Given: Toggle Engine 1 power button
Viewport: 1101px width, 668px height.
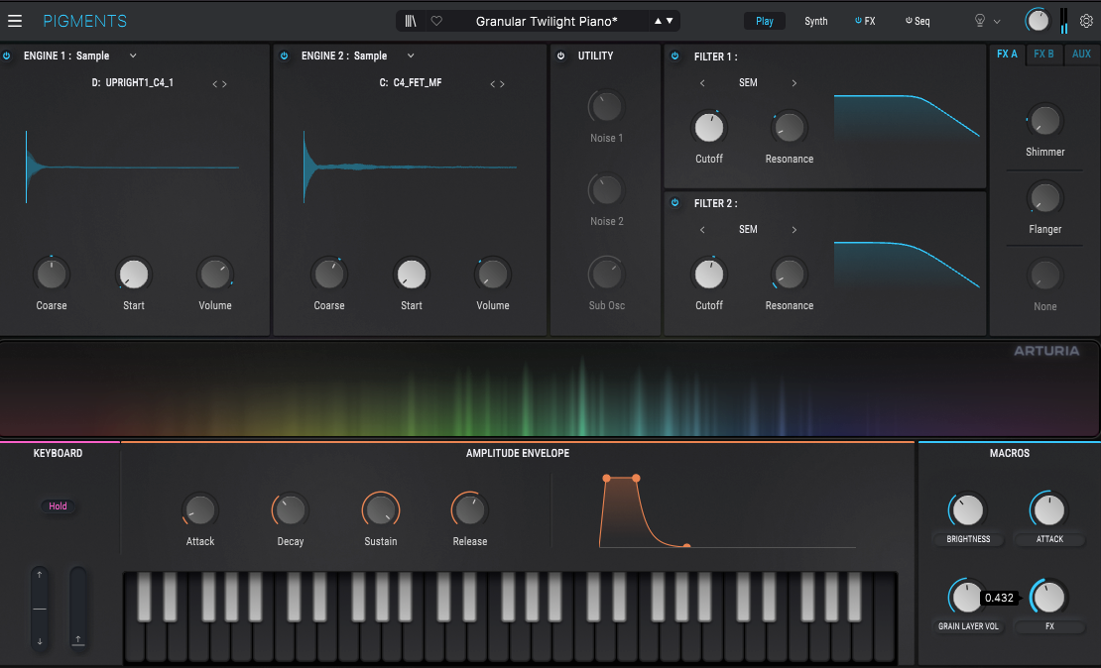Looking at the screenshot, I should click(x=7, y=56).
